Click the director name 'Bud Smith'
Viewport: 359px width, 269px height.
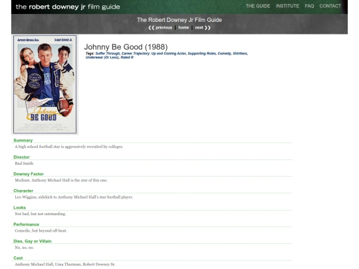[x=24, y=163]
